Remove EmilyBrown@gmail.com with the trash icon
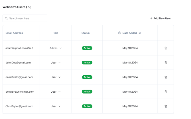The height and width of the screenshot is (119, 191). click(166, 92)
